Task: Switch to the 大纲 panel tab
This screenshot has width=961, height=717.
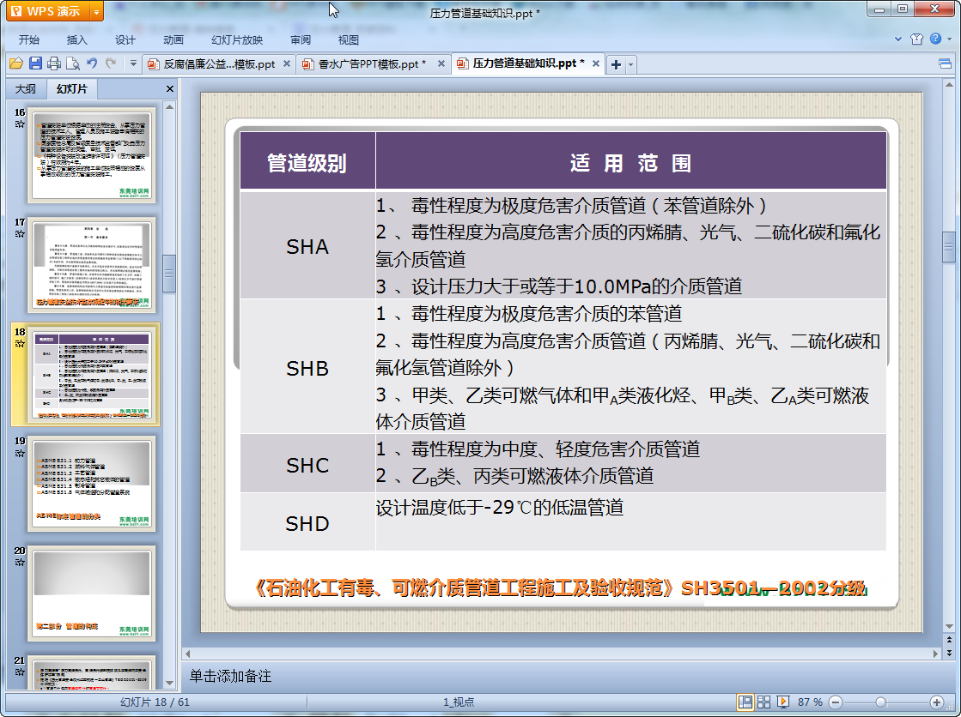Action: 26,89
